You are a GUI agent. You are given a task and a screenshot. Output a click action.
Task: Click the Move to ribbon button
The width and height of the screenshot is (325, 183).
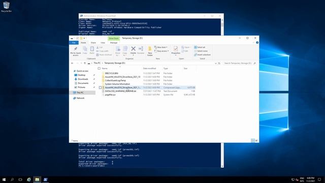(x=118, y=51)
